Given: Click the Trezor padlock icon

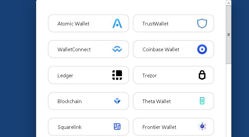Looking at the screenshot, I should (x=202, y=75).
